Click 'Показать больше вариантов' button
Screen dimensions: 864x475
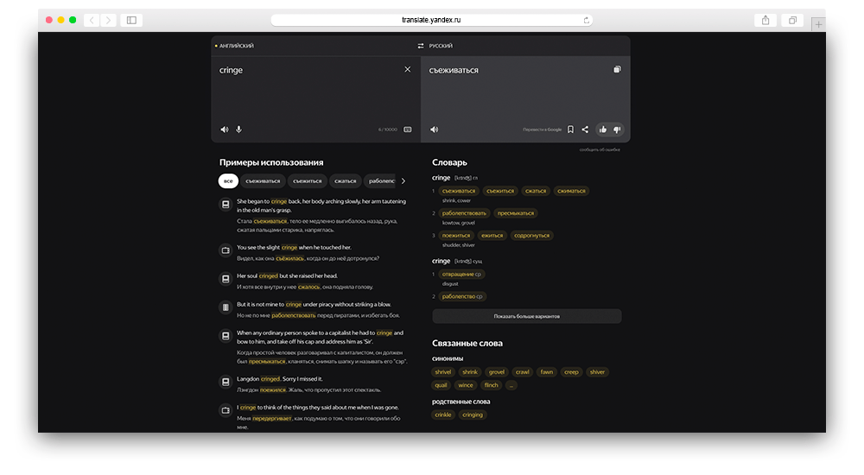[526, 316]
